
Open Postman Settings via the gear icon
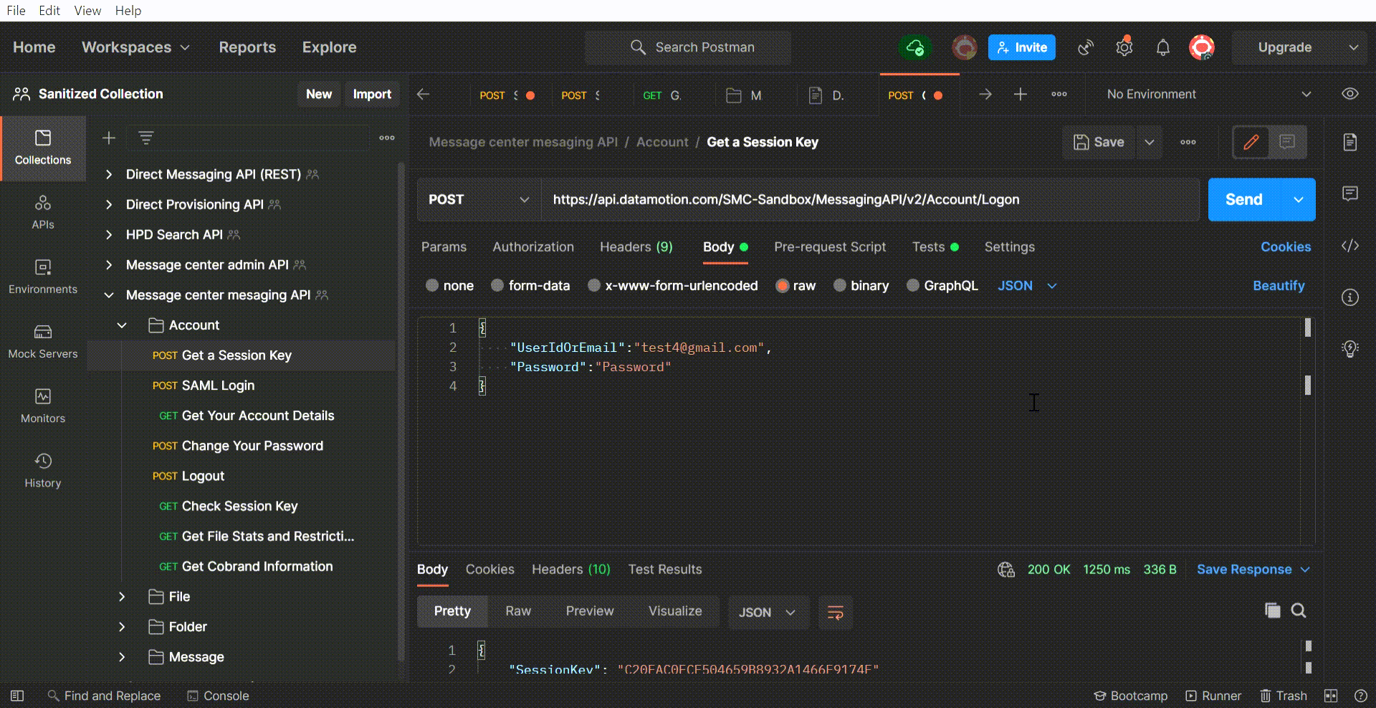1124,47
